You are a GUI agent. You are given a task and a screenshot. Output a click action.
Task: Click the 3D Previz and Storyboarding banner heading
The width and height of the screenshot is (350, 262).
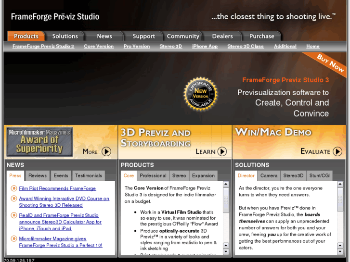[x=156, y=138]
